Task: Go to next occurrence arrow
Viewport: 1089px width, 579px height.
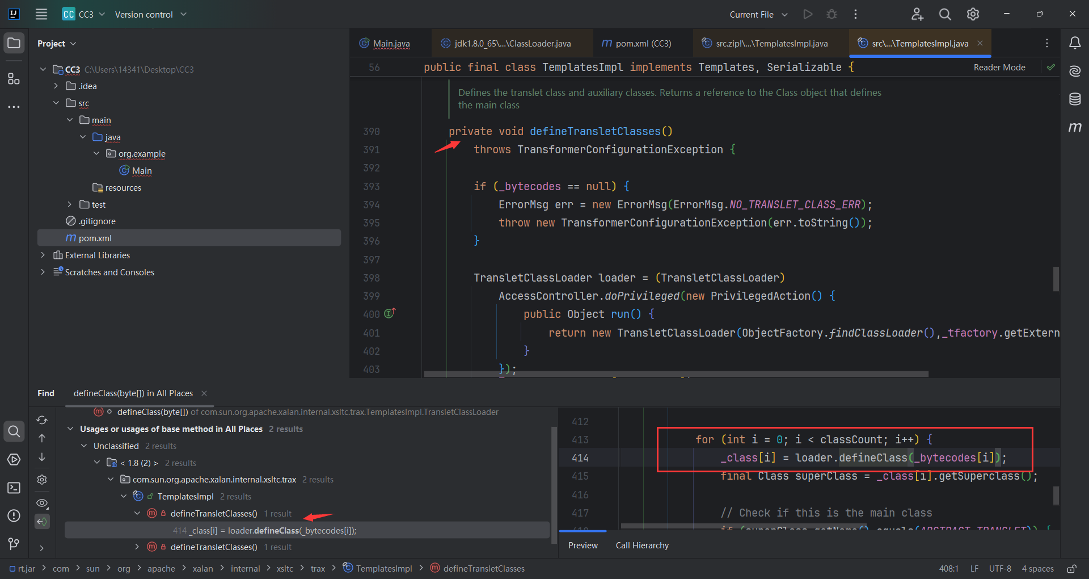Action: [x=42, y=457]
